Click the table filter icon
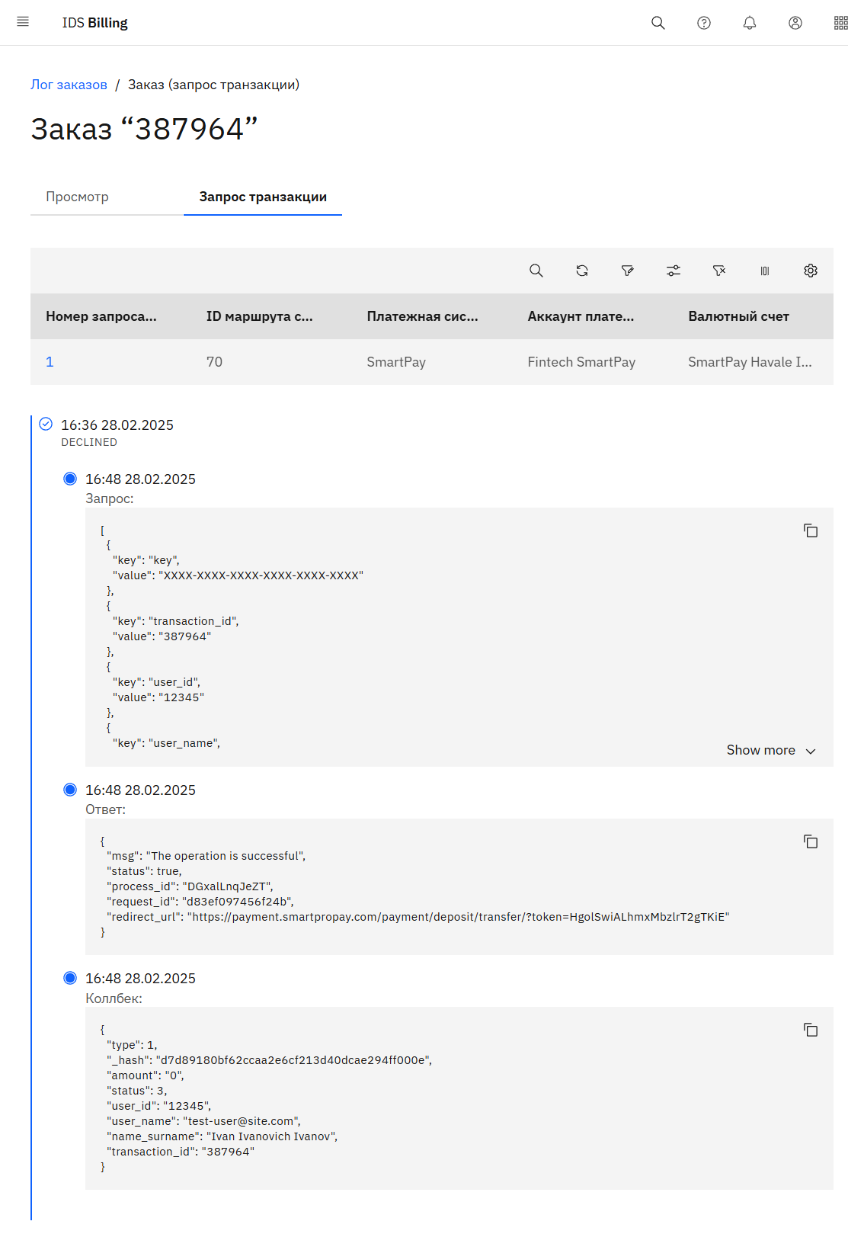The width and height of the screenshot is (848, 1250). pyautogui.click(x=628, y=271)
